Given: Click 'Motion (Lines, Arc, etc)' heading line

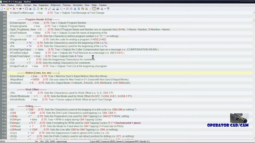Looking at the screenshot, I should click(x=38, y=73).
